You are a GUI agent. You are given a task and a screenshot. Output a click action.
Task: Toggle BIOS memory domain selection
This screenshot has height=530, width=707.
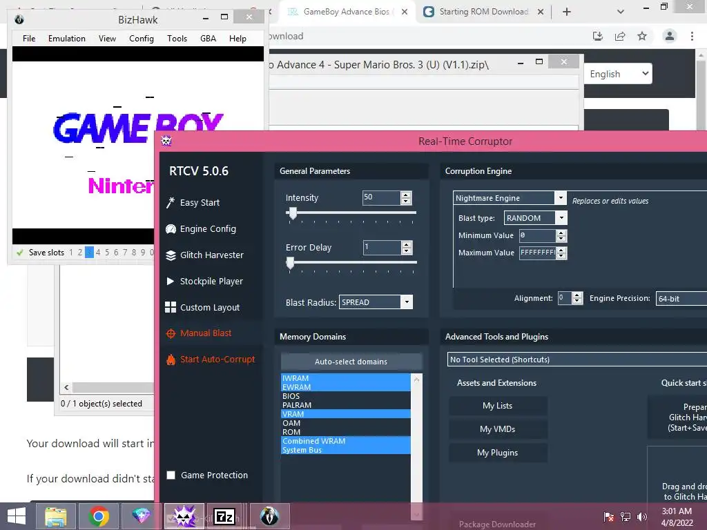tap(345, 395)
